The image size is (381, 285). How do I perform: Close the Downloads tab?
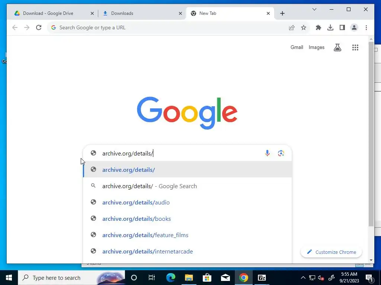click(x=180, y=13)
